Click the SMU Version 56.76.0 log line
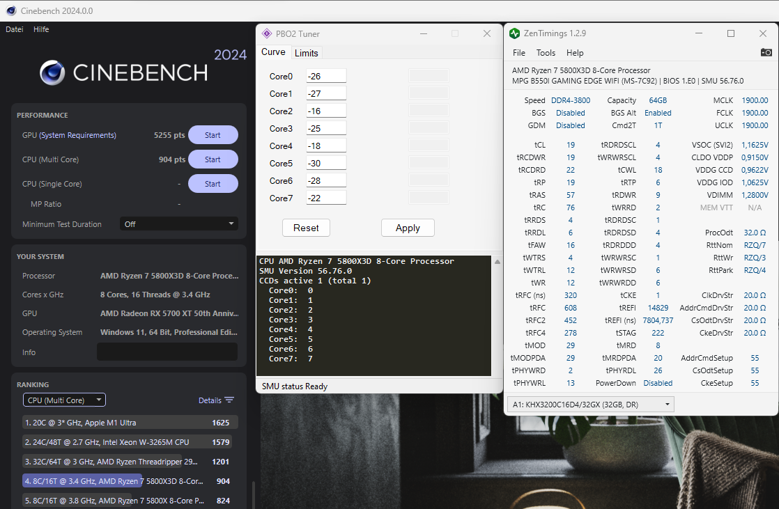 306,271
